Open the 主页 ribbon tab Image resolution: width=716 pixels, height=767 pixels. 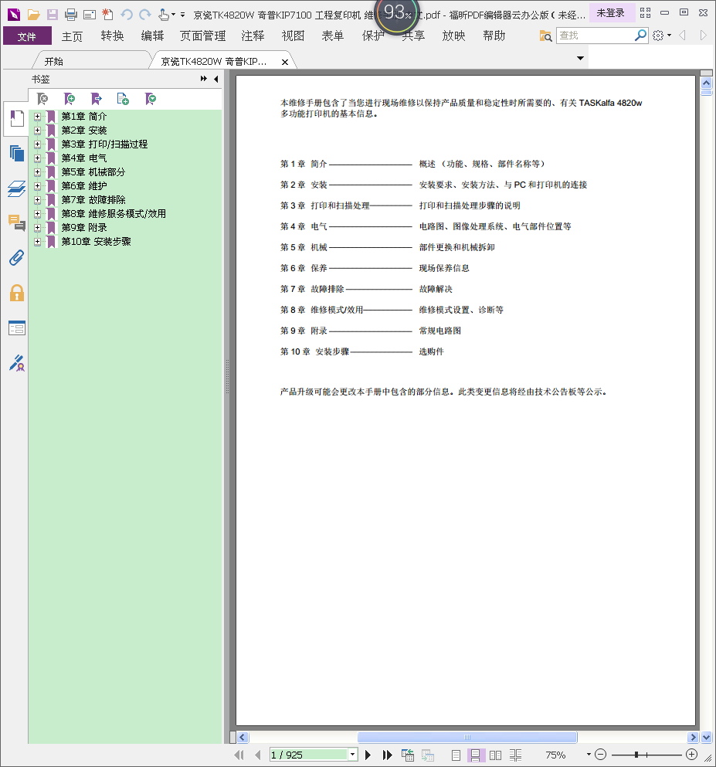[x=72, y=36]
